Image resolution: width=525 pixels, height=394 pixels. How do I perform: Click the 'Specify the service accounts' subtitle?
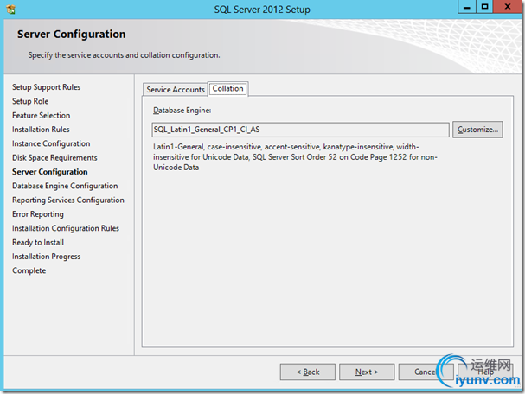coord(124,55)
